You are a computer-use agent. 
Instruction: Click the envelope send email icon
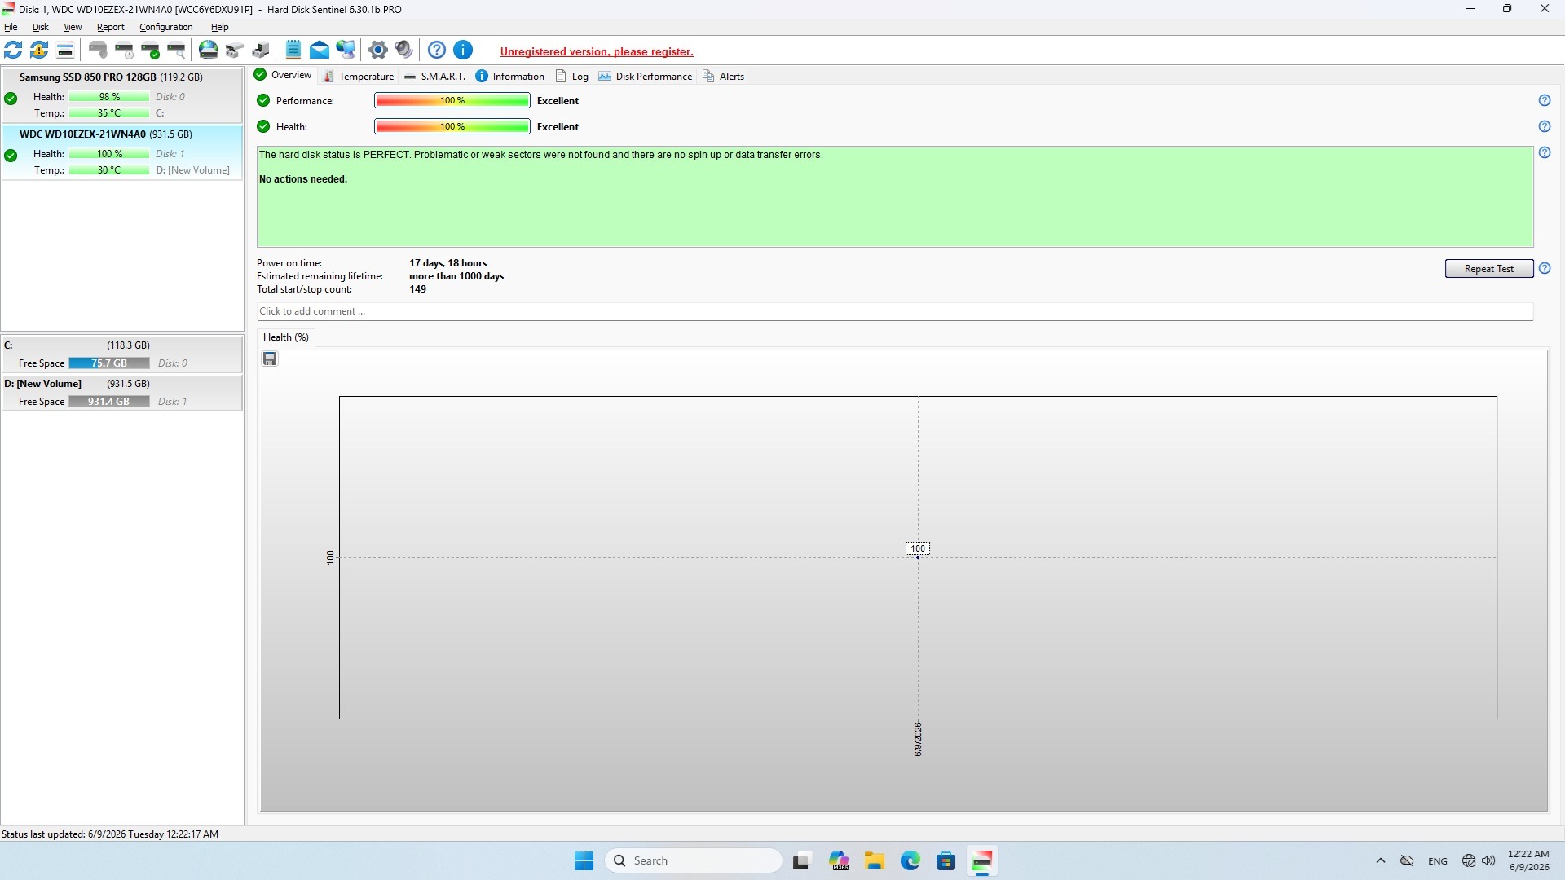(320, 50)
